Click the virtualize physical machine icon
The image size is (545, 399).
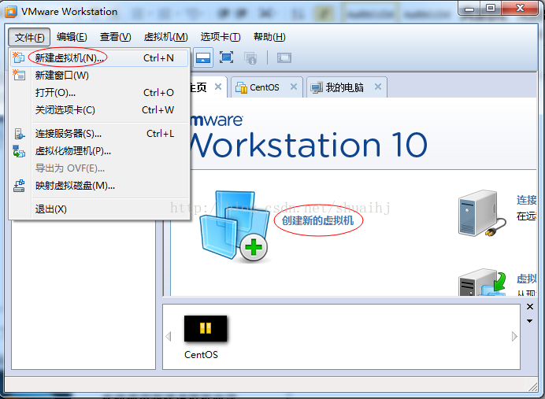pos(19,151)
